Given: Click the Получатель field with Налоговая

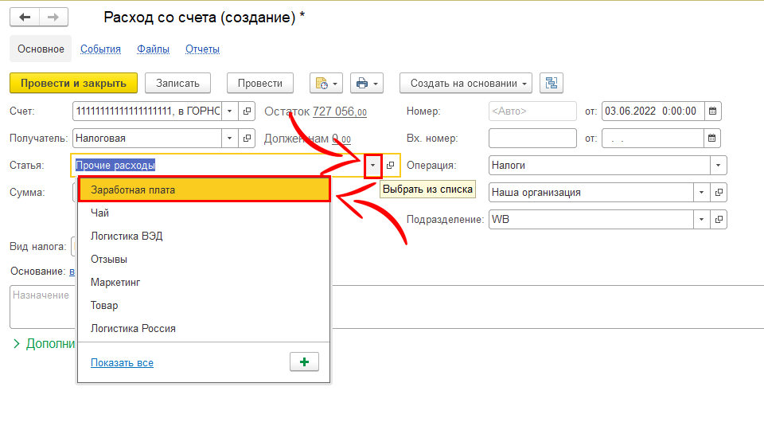Looking at the screenshot, I should click(147, 139).
